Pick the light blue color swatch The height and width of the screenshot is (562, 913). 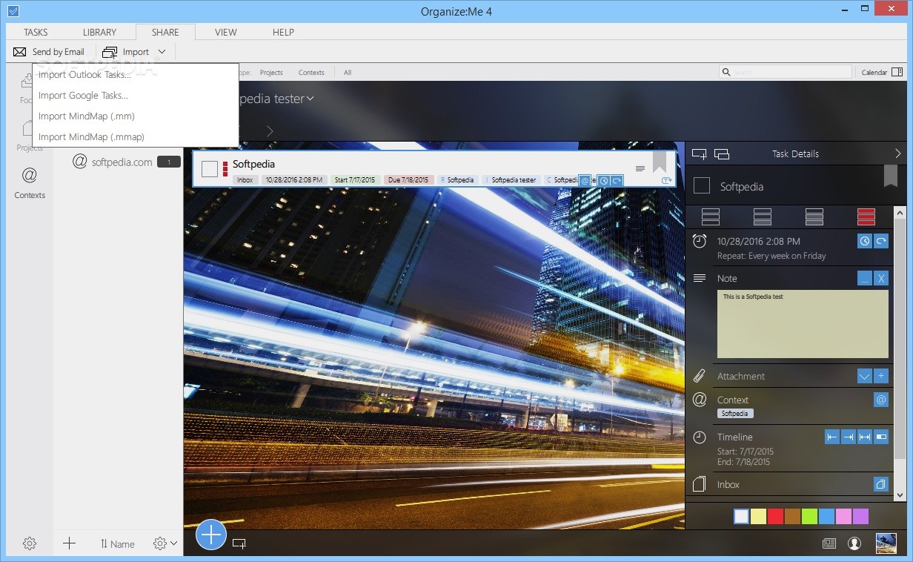pyautogui.click(x=826, y=516)
